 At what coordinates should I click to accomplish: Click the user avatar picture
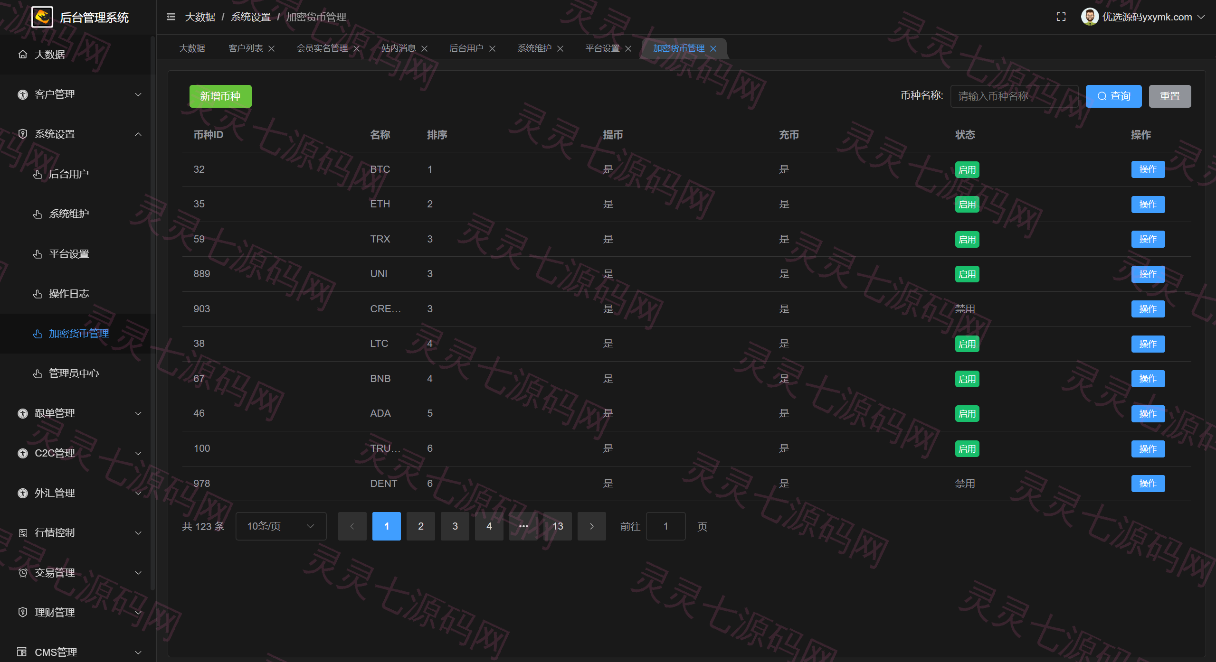click(x=1090, y=17)
